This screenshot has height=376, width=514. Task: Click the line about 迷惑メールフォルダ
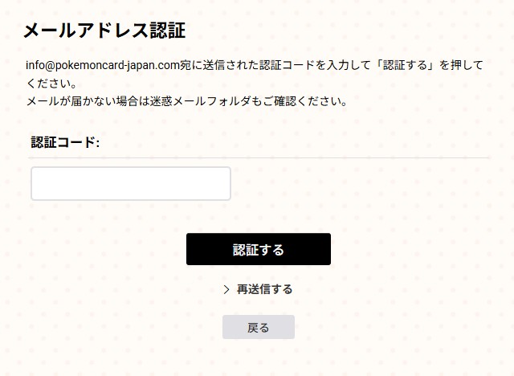click(186, 101)
